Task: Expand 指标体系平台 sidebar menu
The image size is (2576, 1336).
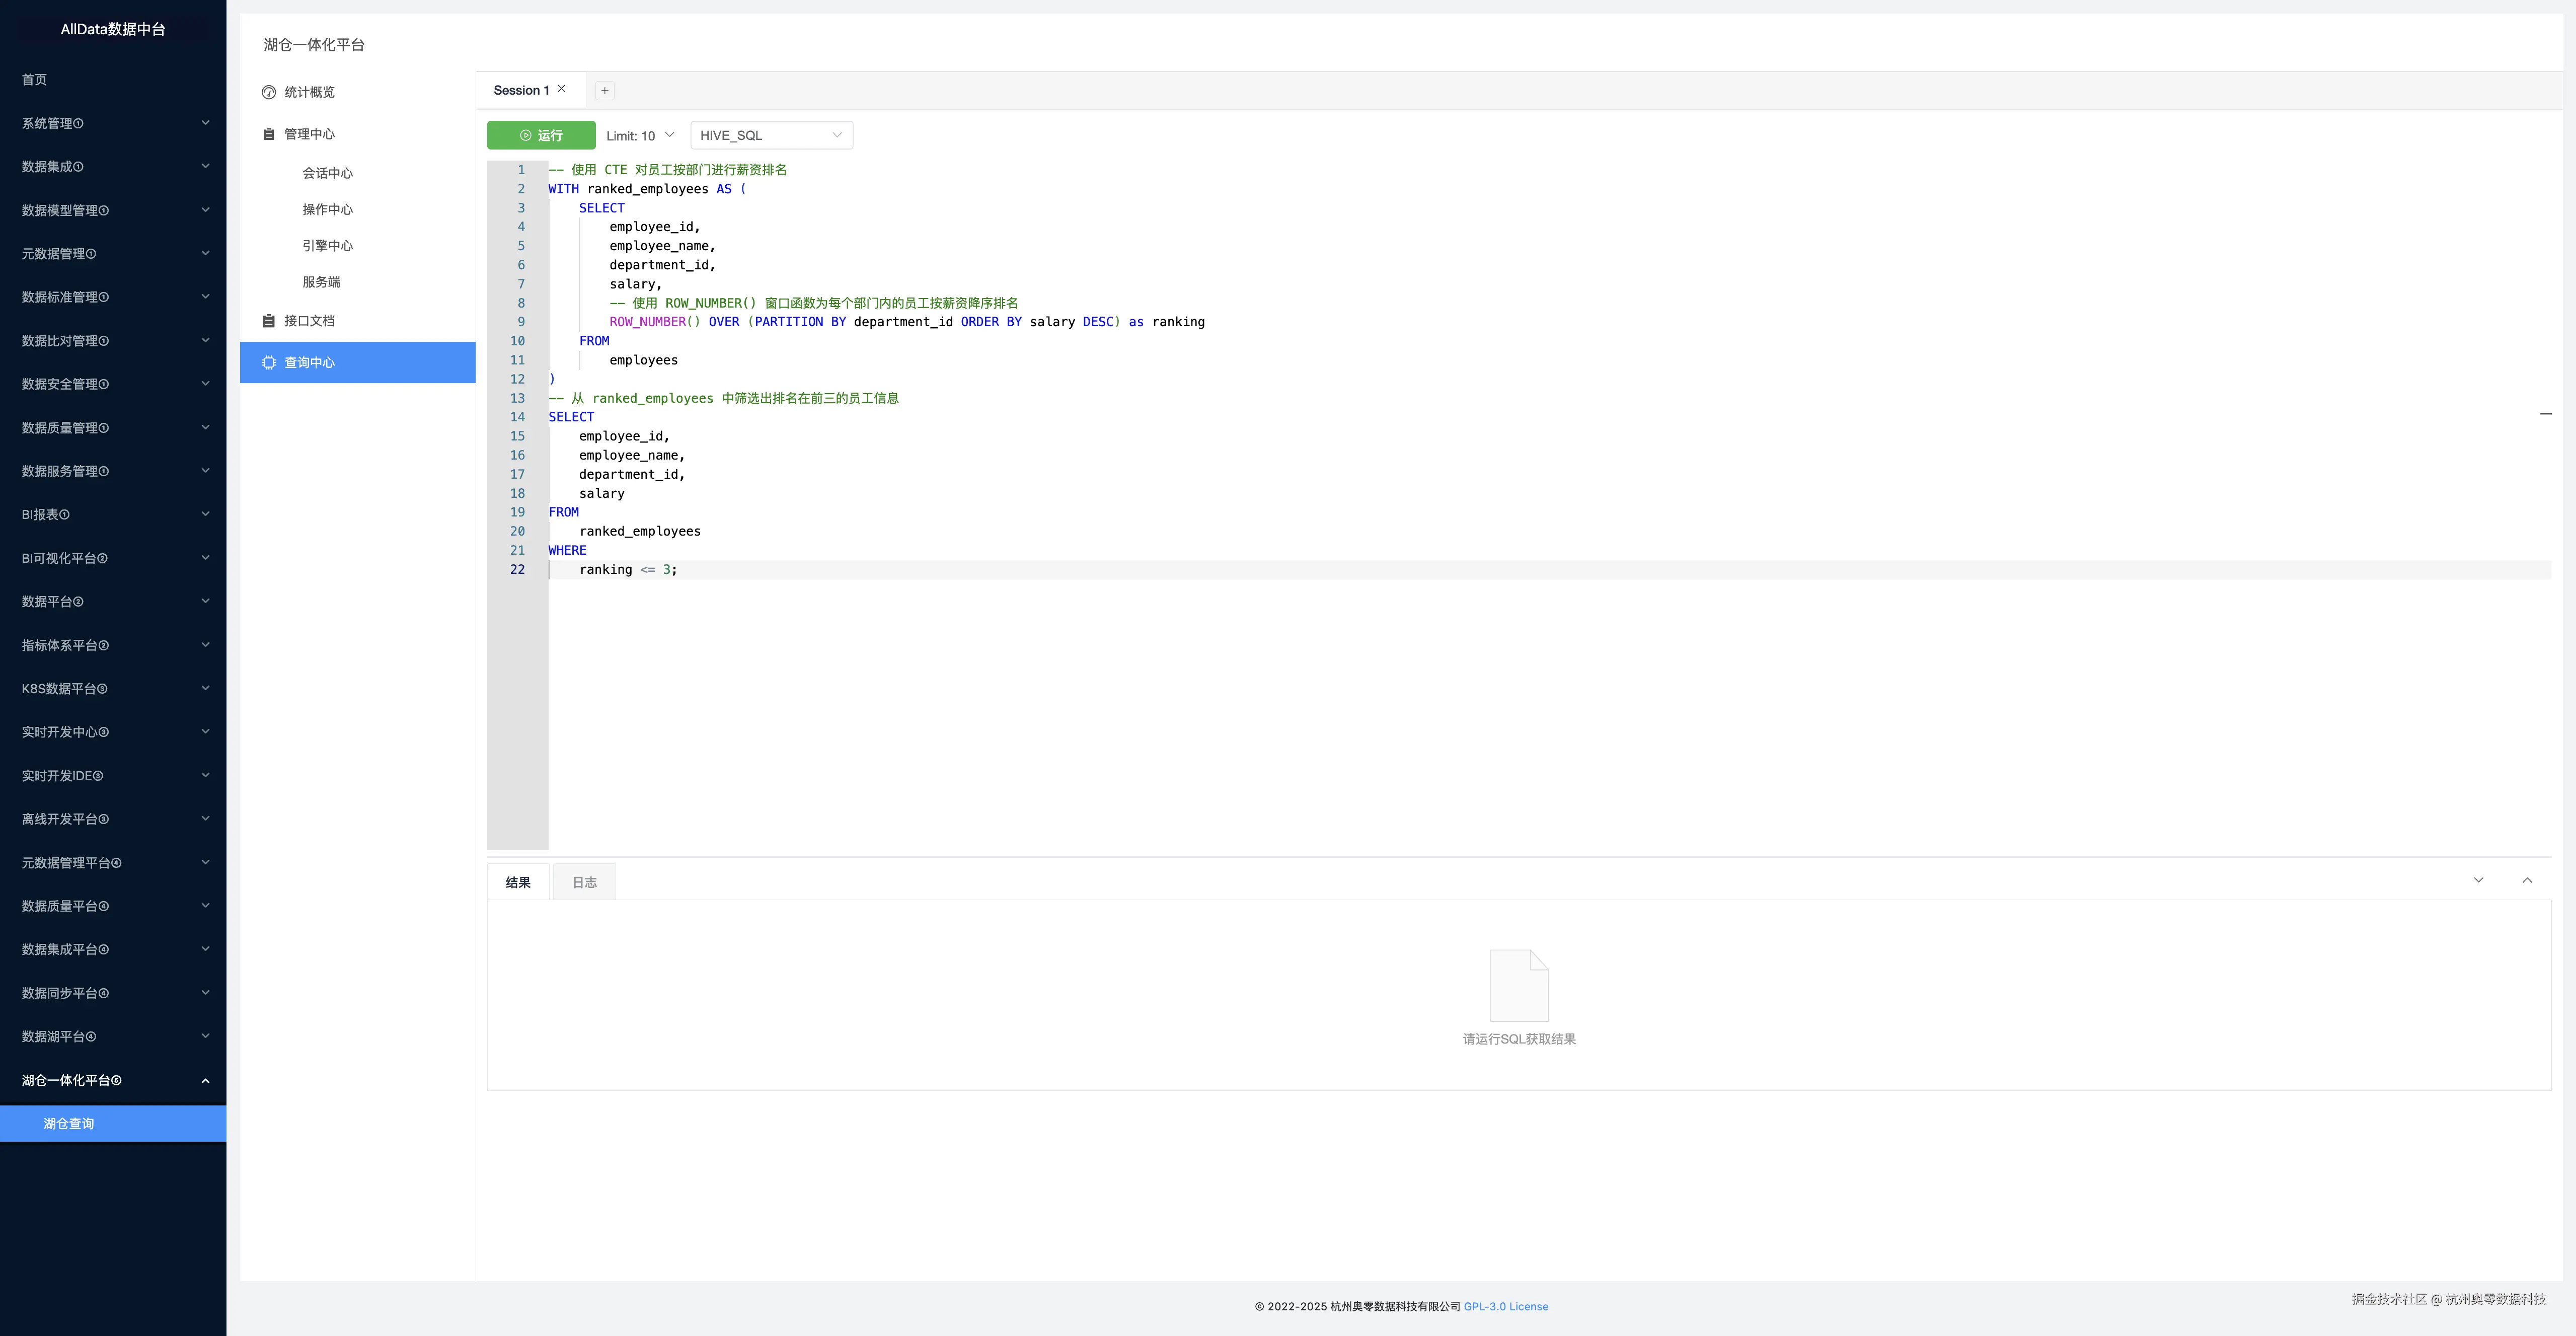Action: coord(113,645)
